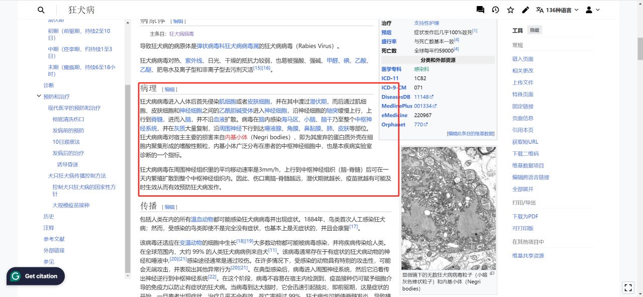Jump to 注释 in contents sidebar
This screenshot has width=643, height=297.
click(x=49, y=228)
